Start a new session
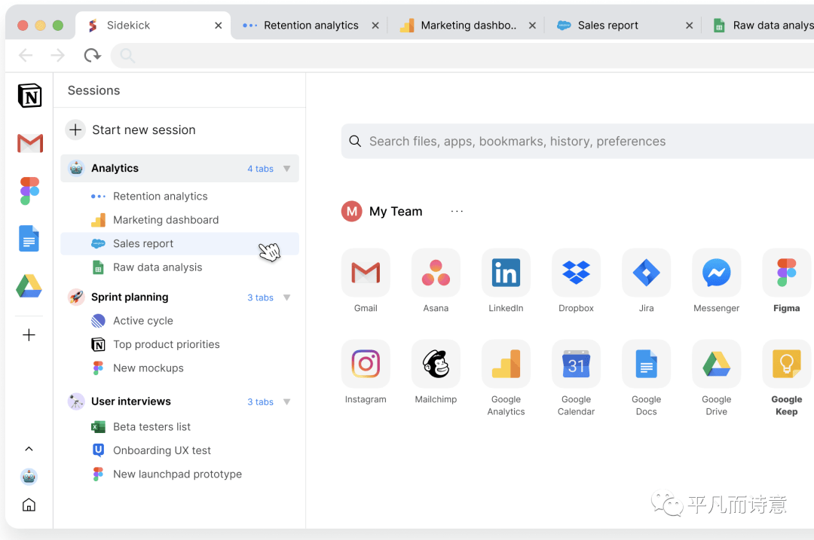Image resolution: width=814 pixels, height=540 pixels. tap(131, 130)
